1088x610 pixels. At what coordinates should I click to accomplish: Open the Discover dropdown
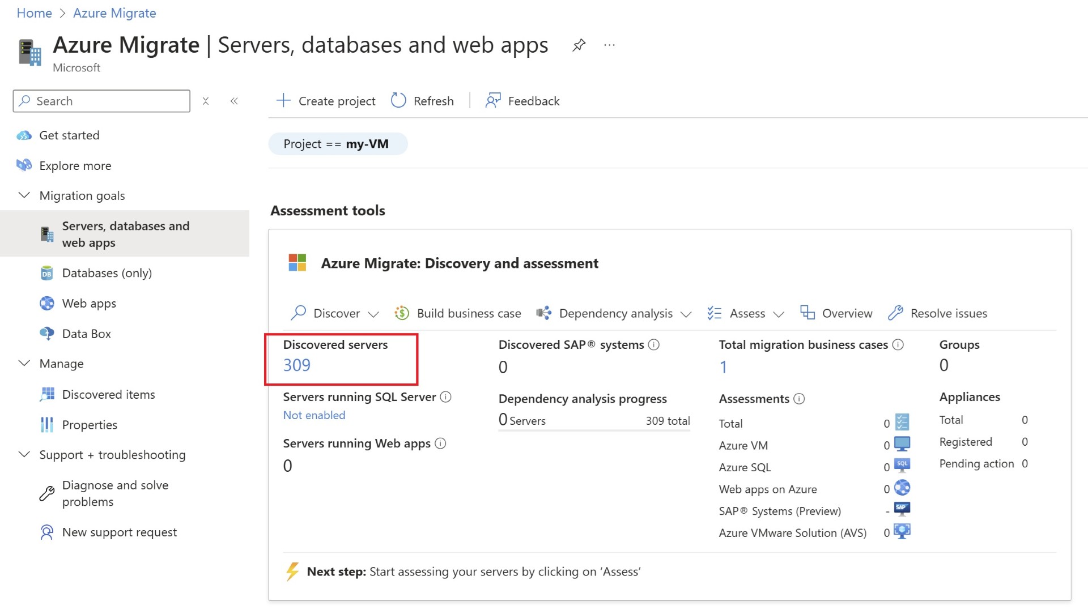point(335,313)
